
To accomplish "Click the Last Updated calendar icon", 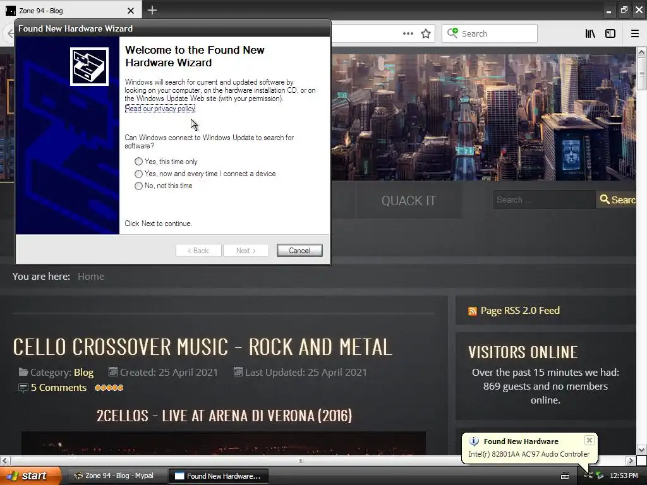I will point(238,372).
